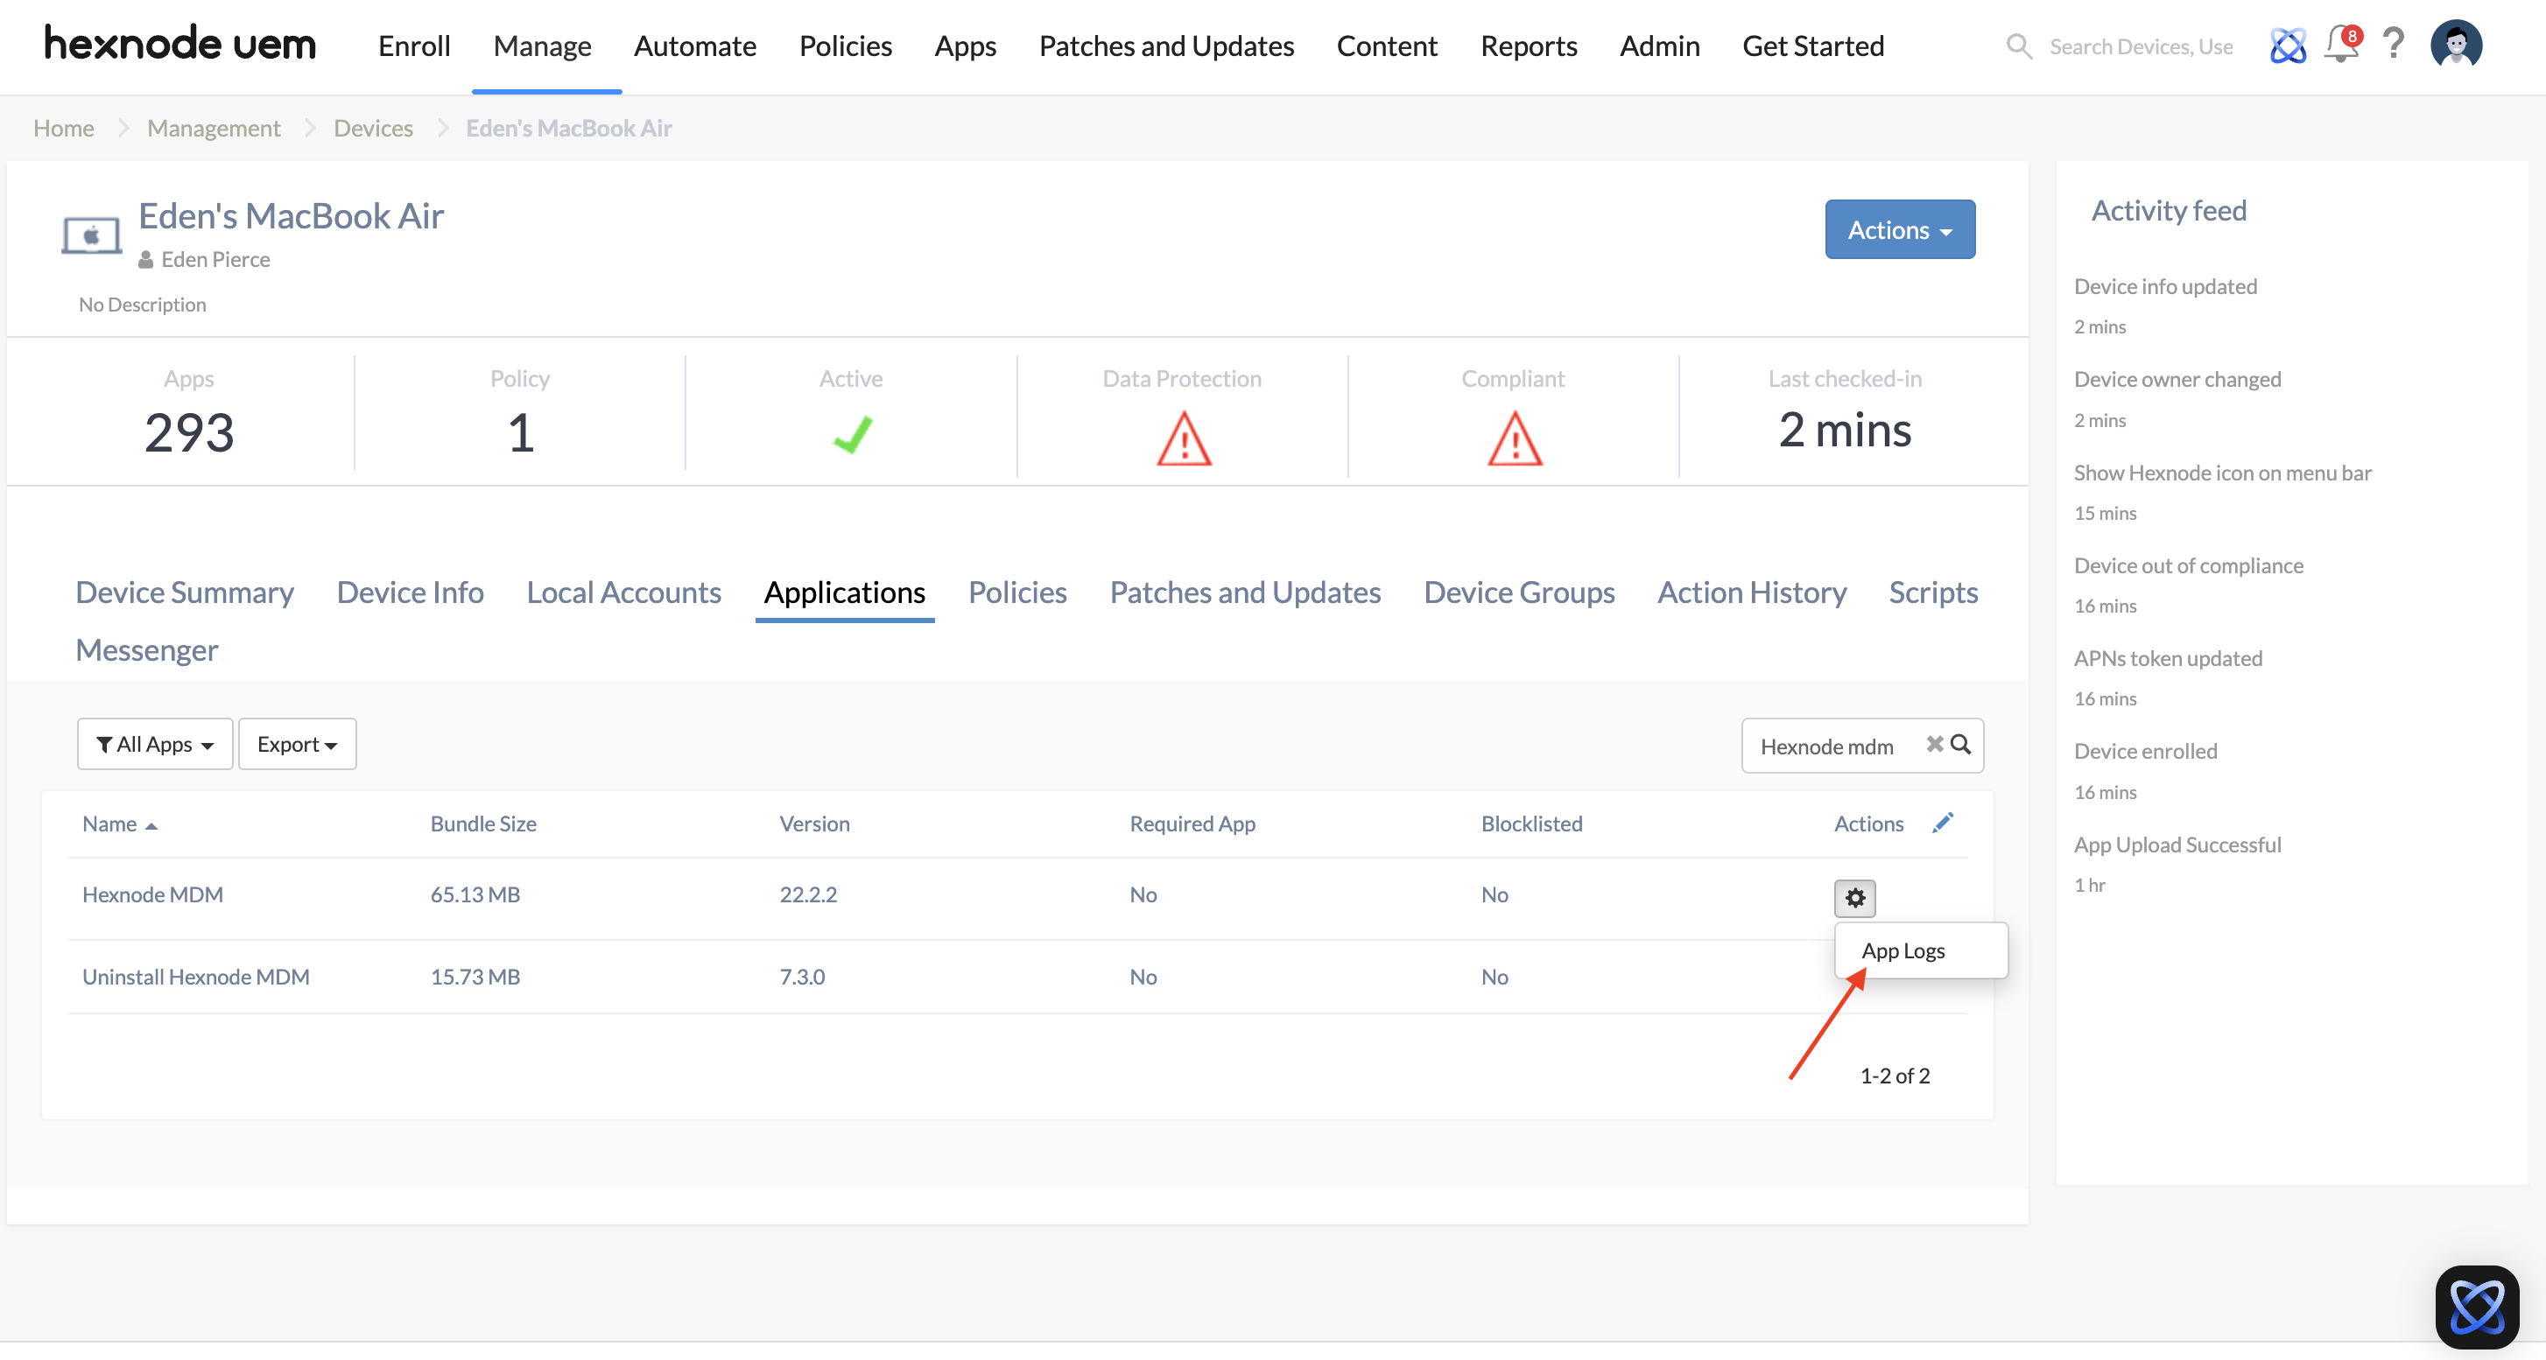Viewport: 2546px width, 1360px height.
Task: Go to Home breadcrumb
Action: (63, 129)
